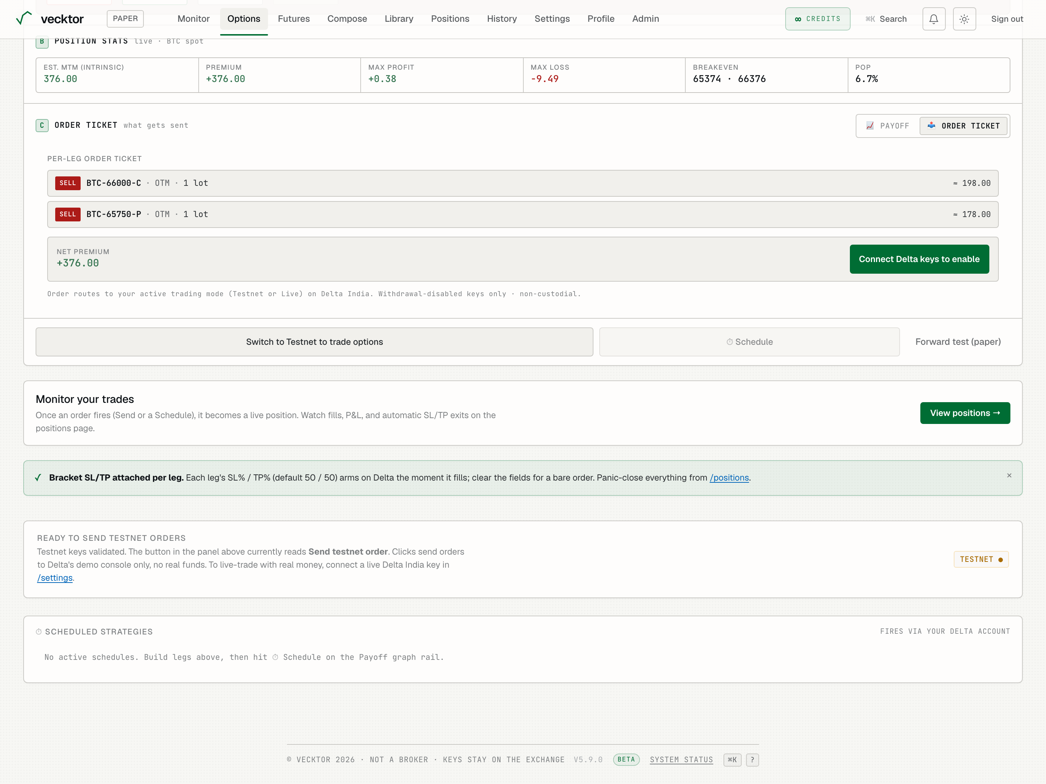
Task: Click the Max Profit +0.38 stat
Action: 441,75
